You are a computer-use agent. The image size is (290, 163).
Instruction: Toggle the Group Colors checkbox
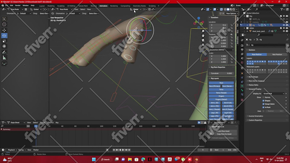pyautogui.click(x=264, y=104)
